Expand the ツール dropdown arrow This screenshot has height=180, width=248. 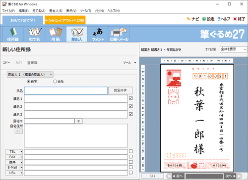click(x=135, y=63)
